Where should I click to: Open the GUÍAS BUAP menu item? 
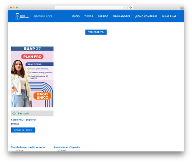169,16
